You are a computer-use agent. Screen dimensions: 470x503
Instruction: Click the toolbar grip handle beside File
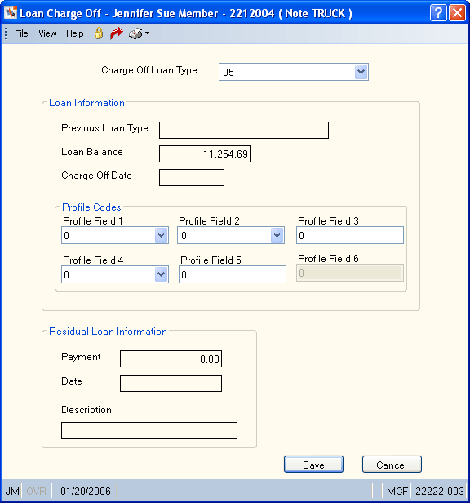tap(6, 33)
